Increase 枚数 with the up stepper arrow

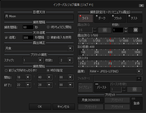[x=126, y=29]
